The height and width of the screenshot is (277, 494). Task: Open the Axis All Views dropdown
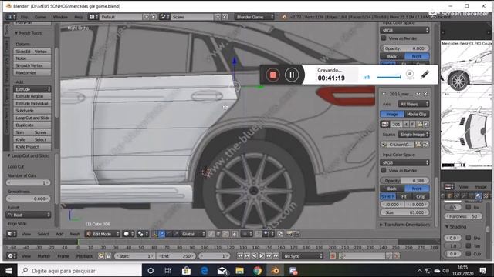[x=414, y=104]
